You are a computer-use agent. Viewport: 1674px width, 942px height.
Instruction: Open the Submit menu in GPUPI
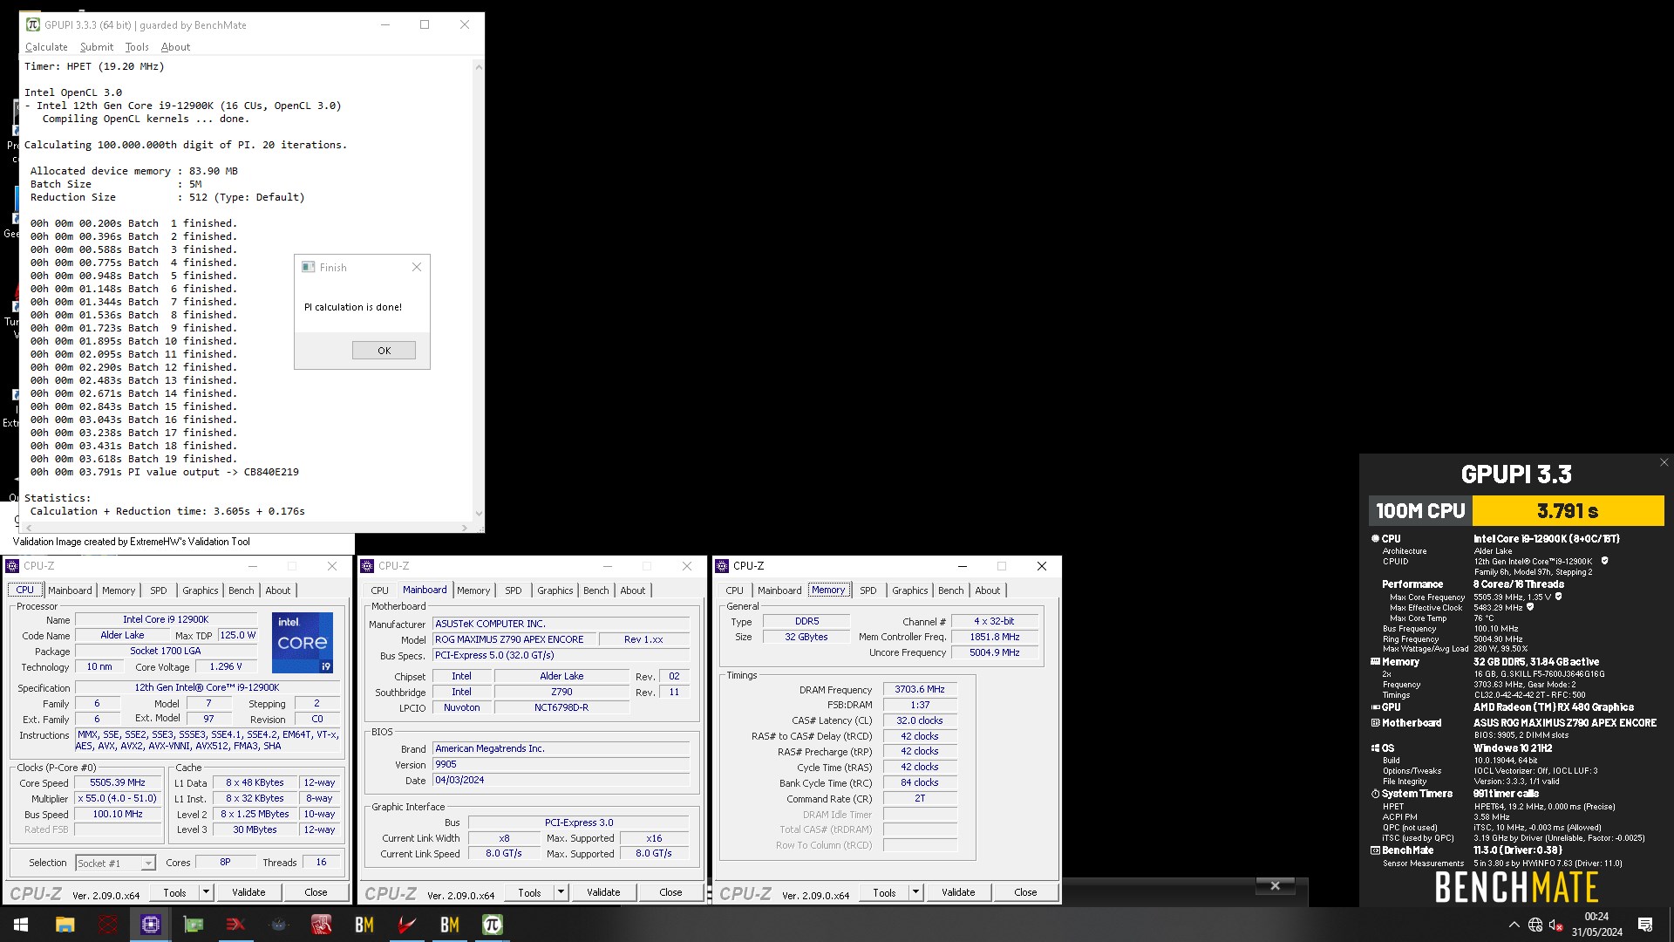pos(97,47)
